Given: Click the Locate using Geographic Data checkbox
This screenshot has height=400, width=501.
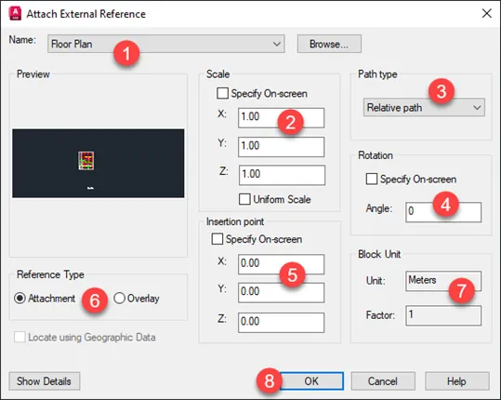Looking at the screenshot, I should (x=20, y=338).
